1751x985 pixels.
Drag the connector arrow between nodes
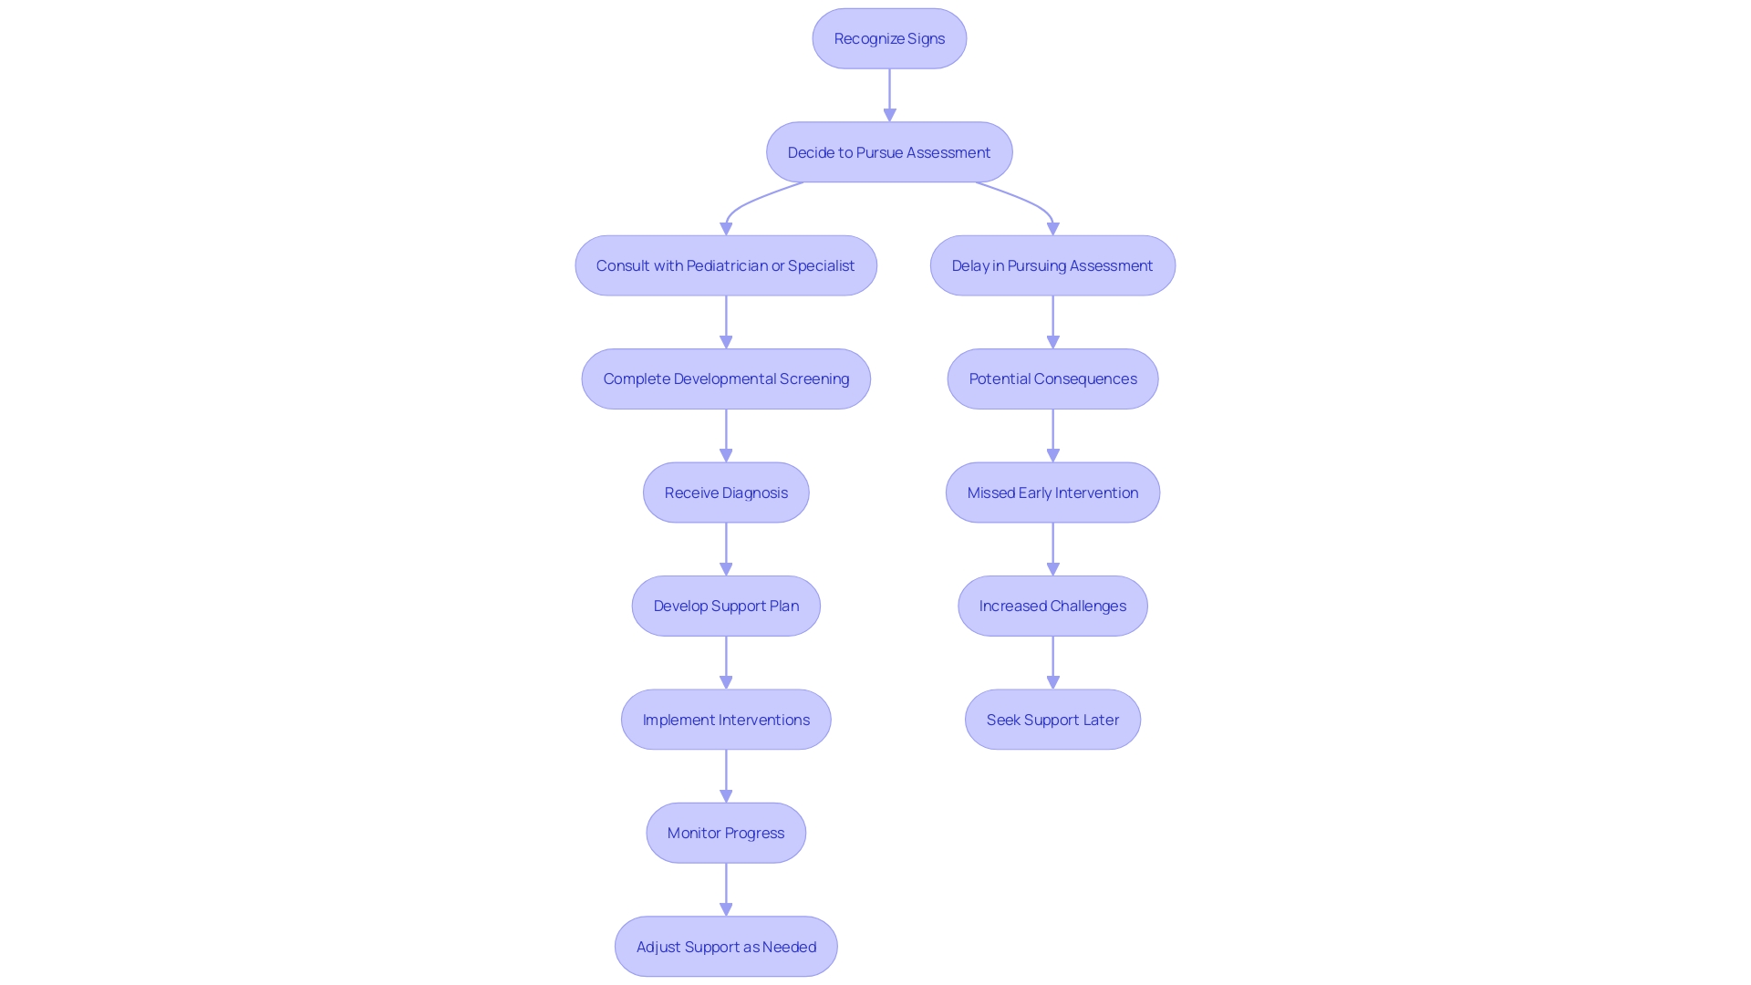pos(889,94)
